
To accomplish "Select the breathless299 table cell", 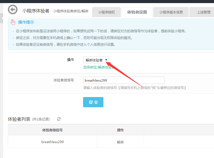I will [53, 142].
